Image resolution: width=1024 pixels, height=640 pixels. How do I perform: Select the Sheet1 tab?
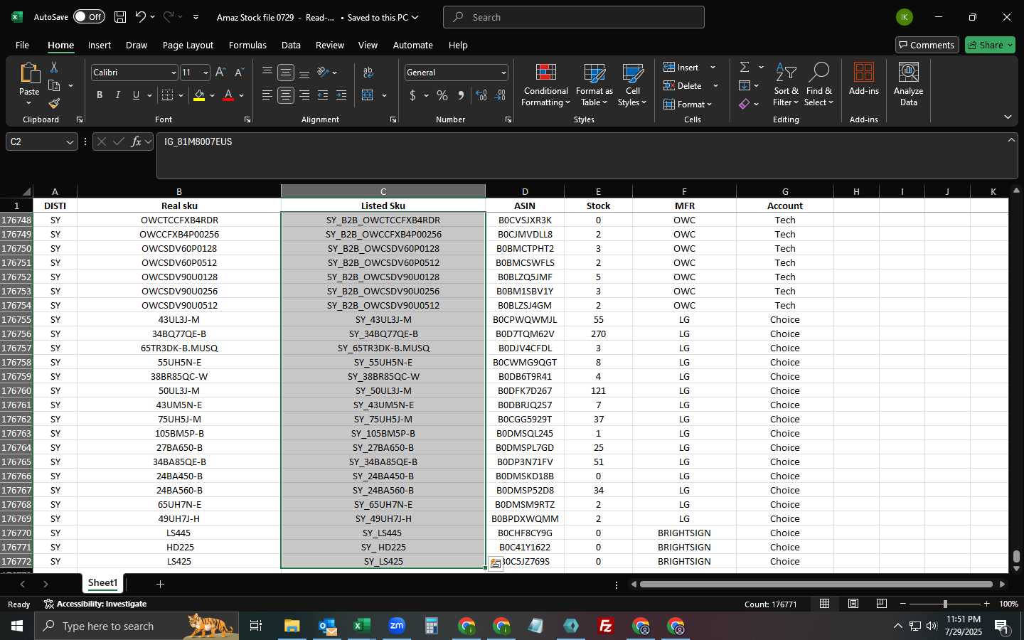pyautogui.click(x=102, y=583)
